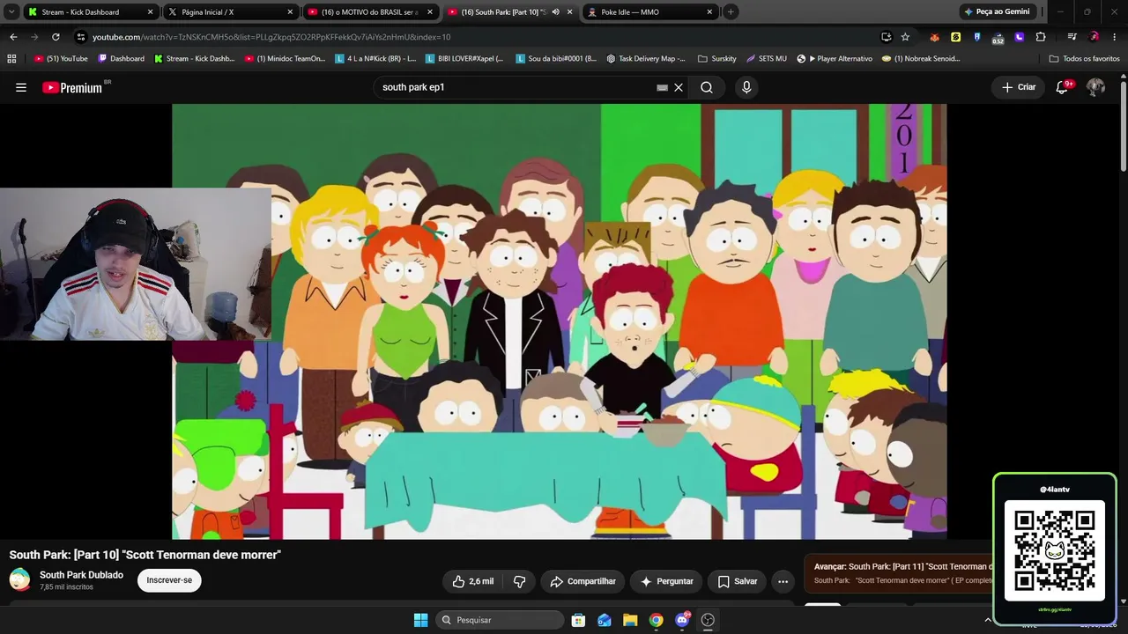Open the Surskity bookmark folder

click(716, 59)
